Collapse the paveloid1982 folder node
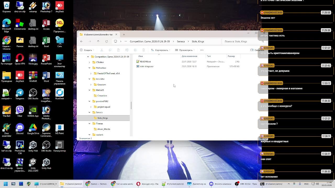335x188 pixels. [90, 101]
